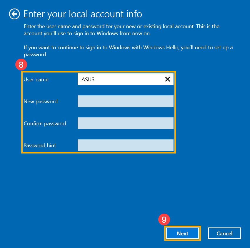
Task: Focus the New password field
Action: [x=126, y=101]
